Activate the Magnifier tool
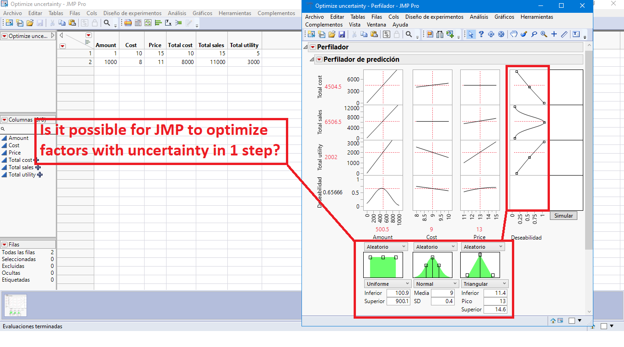The image size is (624, 347). (543, 34)
